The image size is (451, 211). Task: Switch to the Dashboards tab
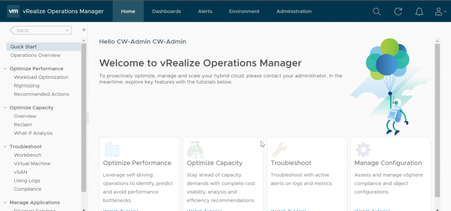click(166, 11)
